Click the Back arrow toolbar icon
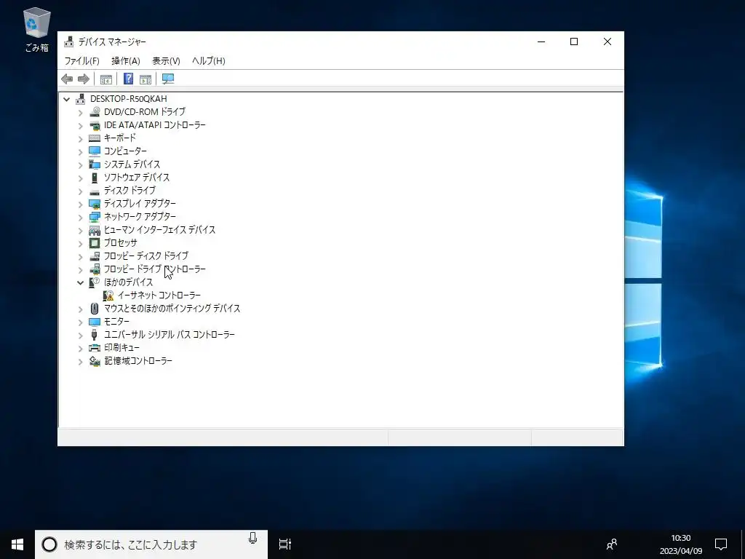This screenshot has width=745, height=559. 67,79
